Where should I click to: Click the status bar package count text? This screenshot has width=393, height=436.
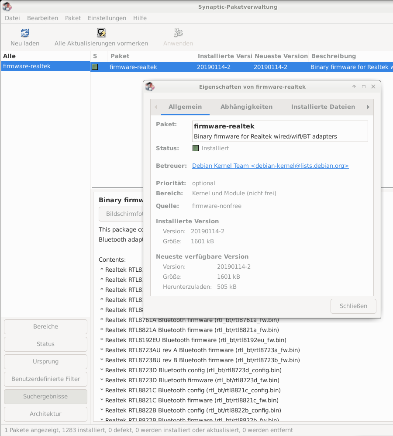149,430
